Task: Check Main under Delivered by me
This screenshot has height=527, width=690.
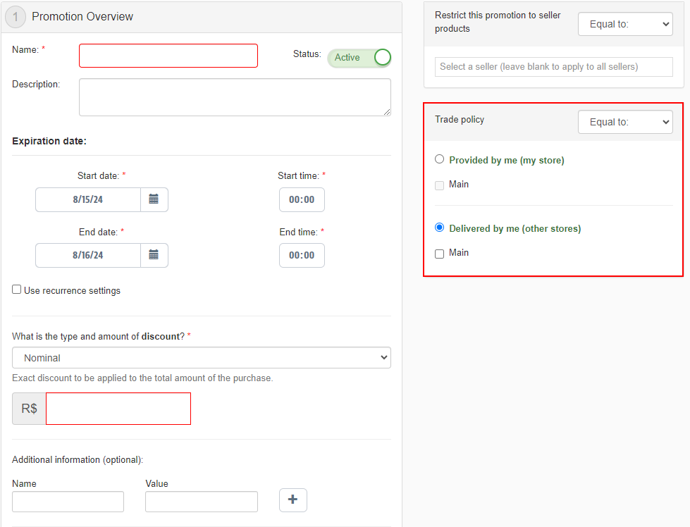Action: (x=440, y=254)
